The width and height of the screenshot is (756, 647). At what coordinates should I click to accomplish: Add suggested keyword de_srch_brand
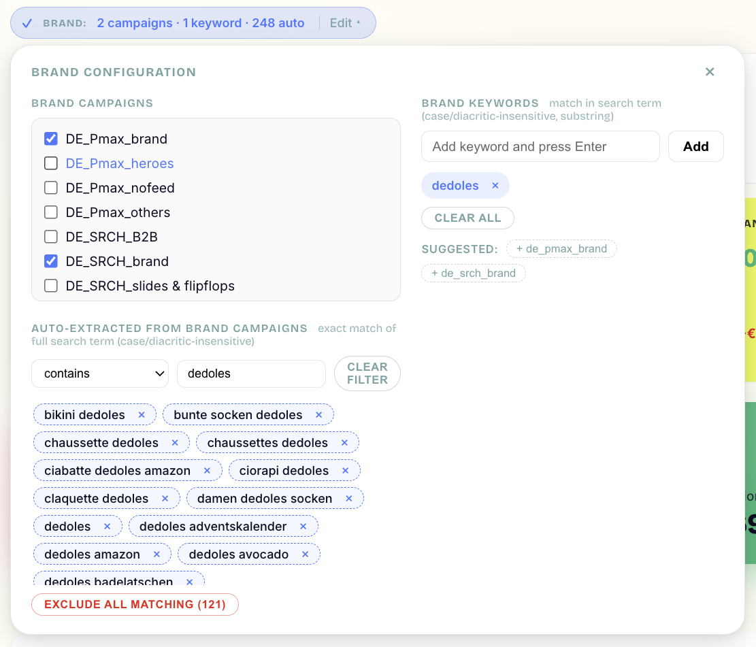[474, 273]
